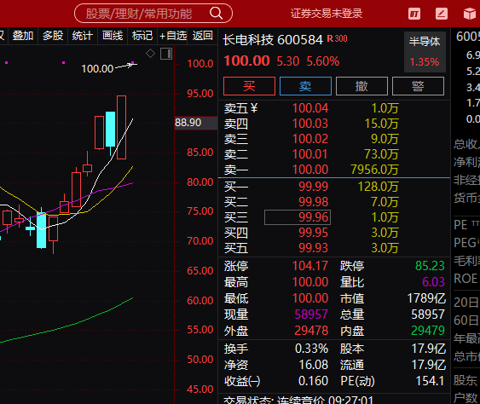Click the 现量 value 58957
Screen dimensions: 480x404
click(311, 315)
